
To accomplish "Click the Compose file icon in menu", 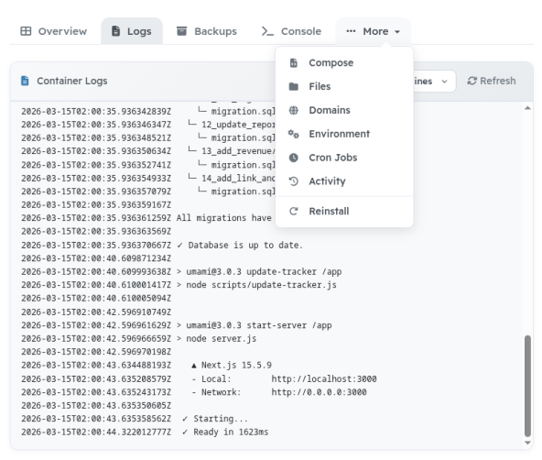I will 294,63.
